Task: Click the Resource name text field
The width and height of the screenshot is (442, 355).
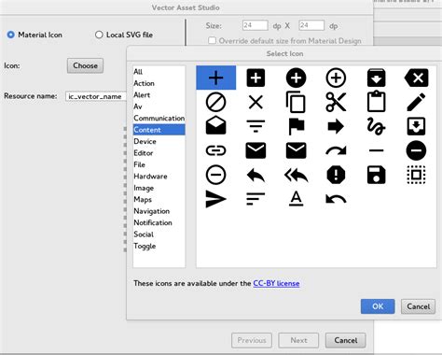Action: pos(96,96)
